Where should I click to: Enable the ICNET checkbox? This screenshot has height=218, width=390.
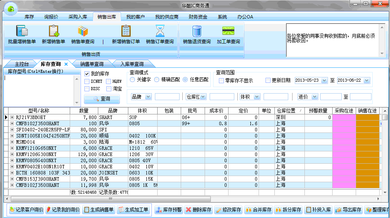pos(87,81)
